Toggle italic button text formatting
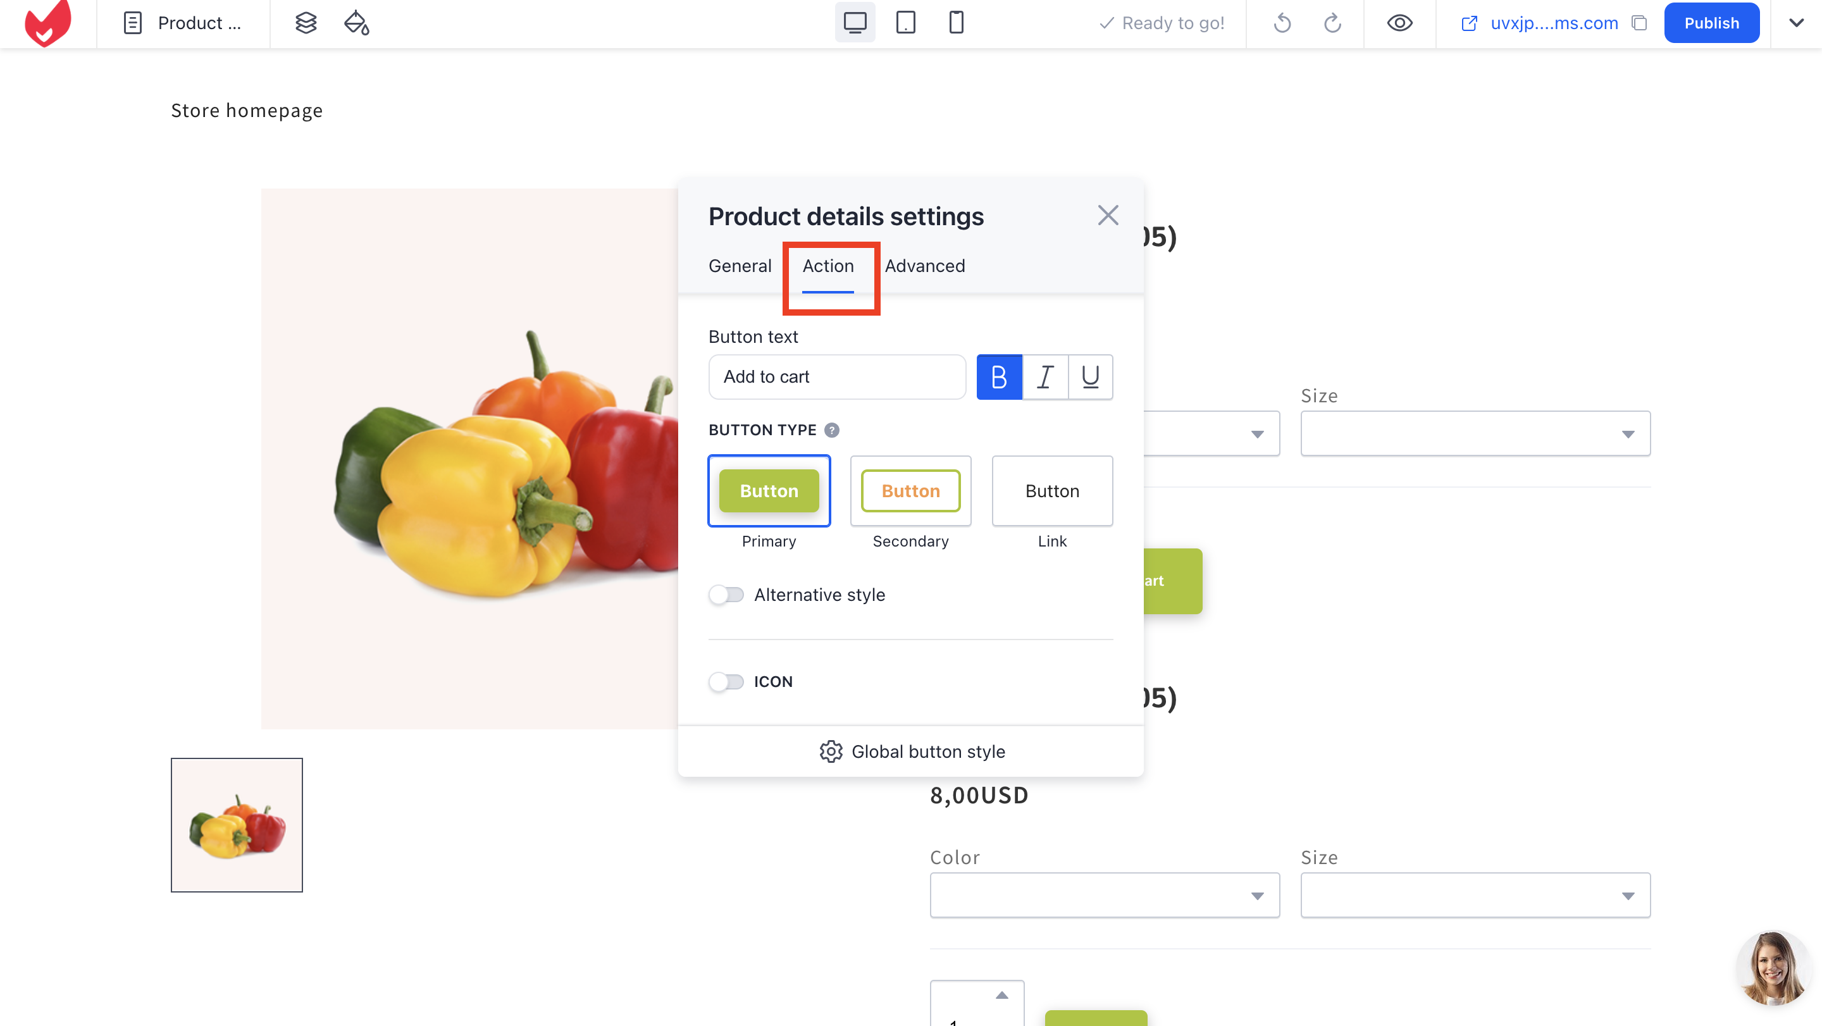 tap(1044, 377)
